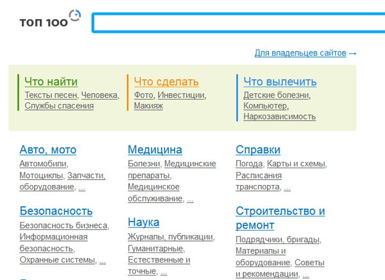Focus the search input field
The width and height of the screenshot is (385, 280).
239,22
